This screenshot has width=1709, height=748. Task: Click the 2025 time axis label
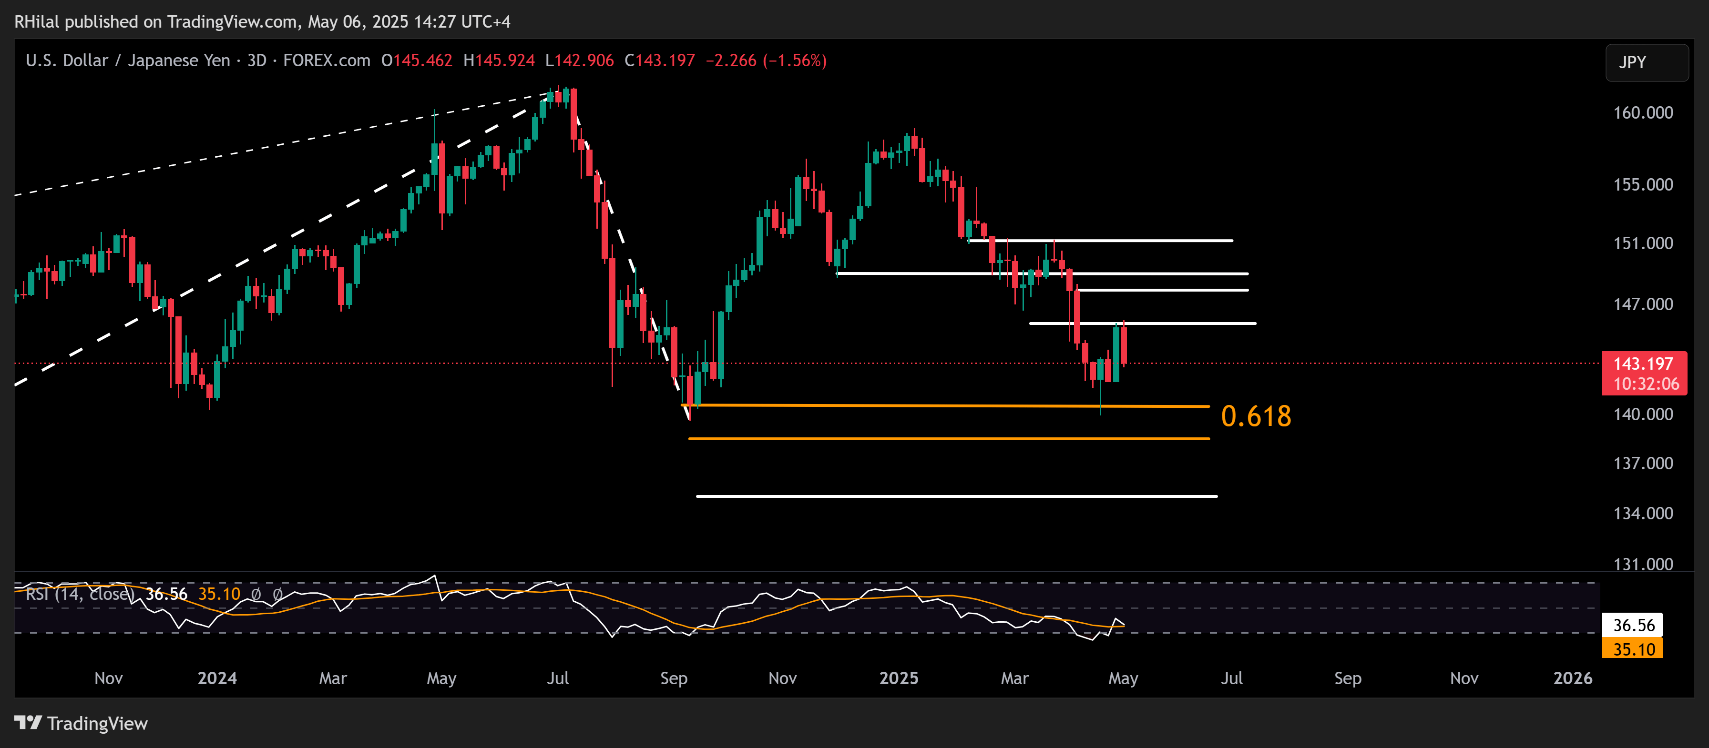coord(898,677)
